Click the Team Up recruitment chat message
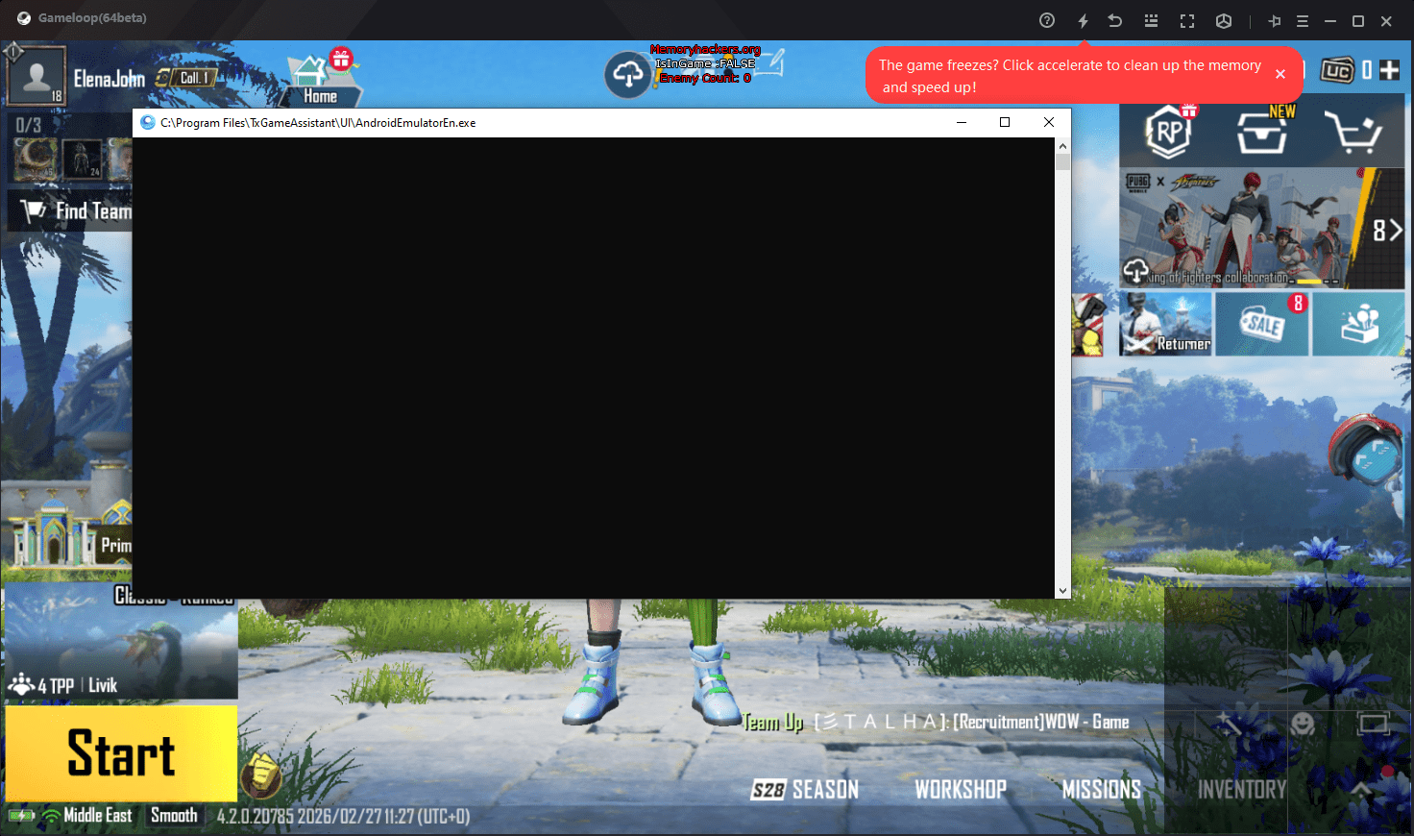The height and width of the screenshot is (836, 1414). (x=936, y=722)
